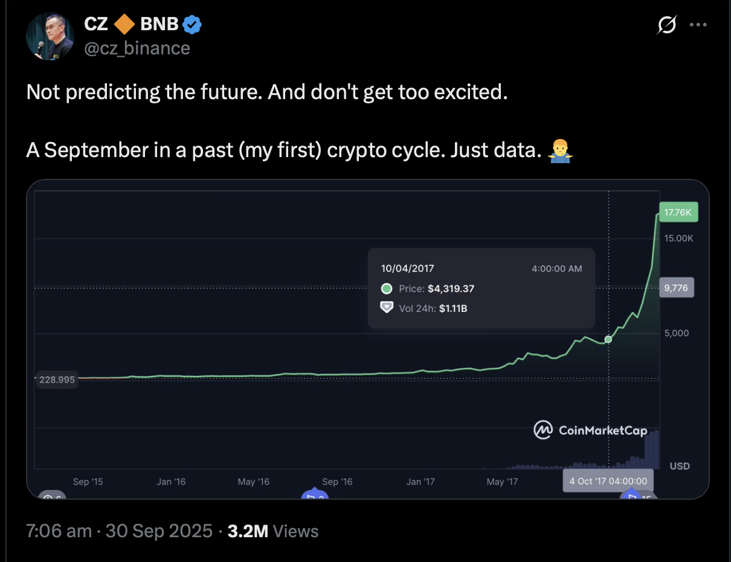This screenshot has height=562, width=731.
Task: Open the three-dot more options menu
Action: [x=698, y=25]
